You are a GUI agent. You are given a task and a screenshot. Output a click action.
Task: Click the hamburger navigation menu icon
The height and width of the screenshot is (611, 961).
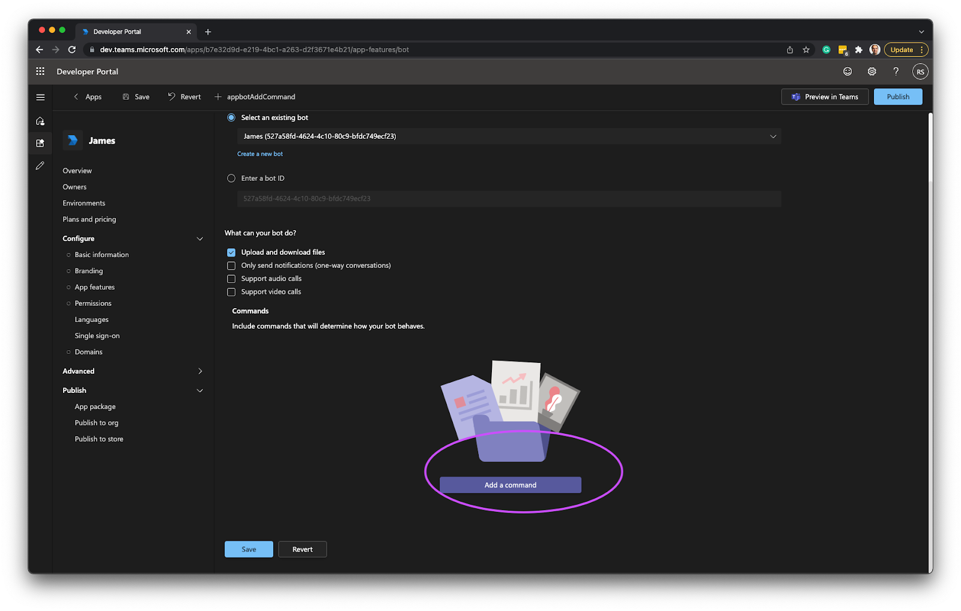40,97
